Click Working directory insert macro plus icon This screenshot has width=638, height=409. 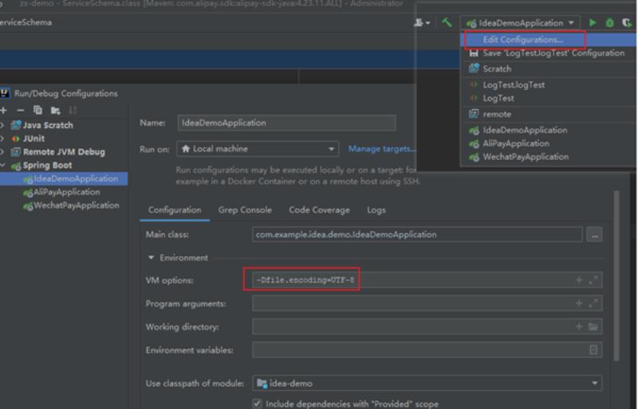tap(579, 326)
